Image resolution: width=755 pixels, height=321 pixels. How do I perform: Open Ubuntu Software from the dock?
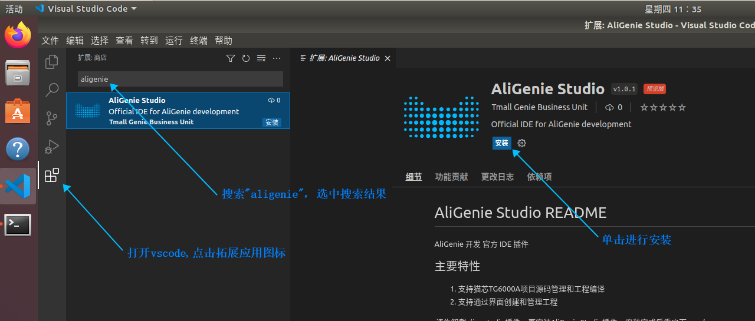(x=18, y=111)
